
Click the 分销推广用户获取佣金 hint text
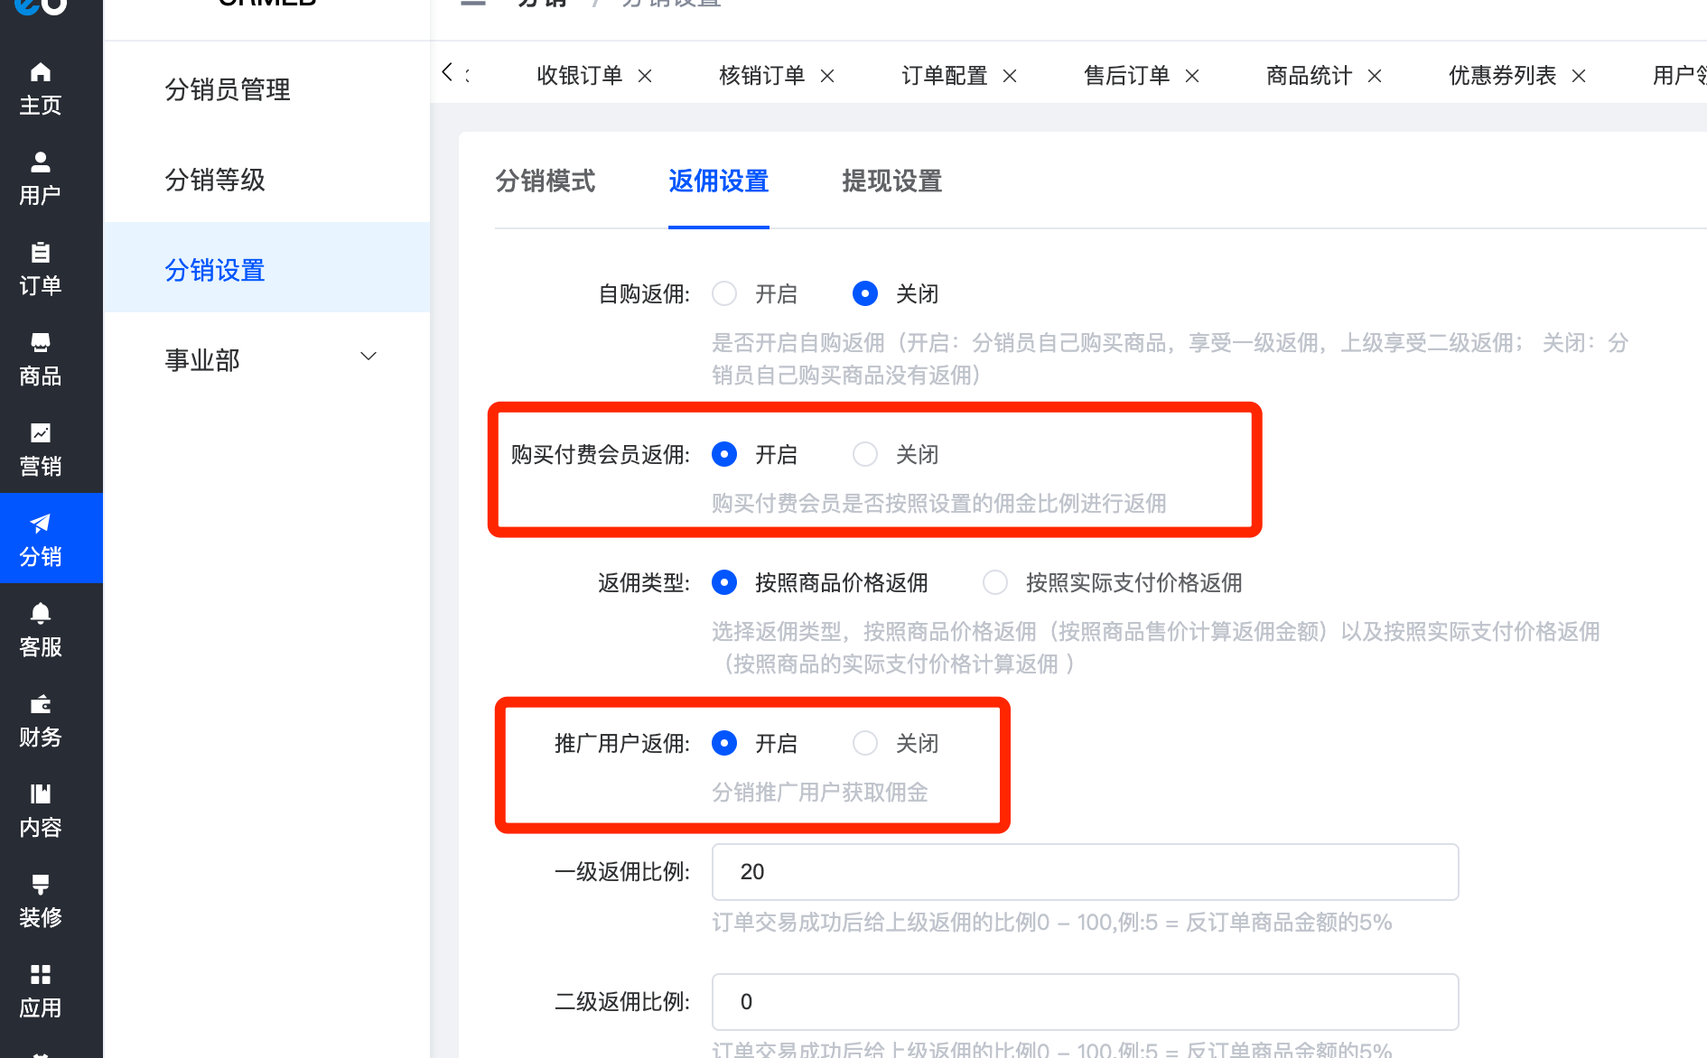click(x=820, y=793)
